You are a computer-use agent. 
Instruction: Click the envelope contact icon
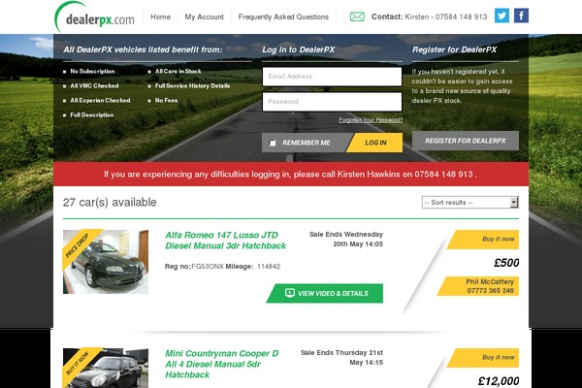(357, 16)
